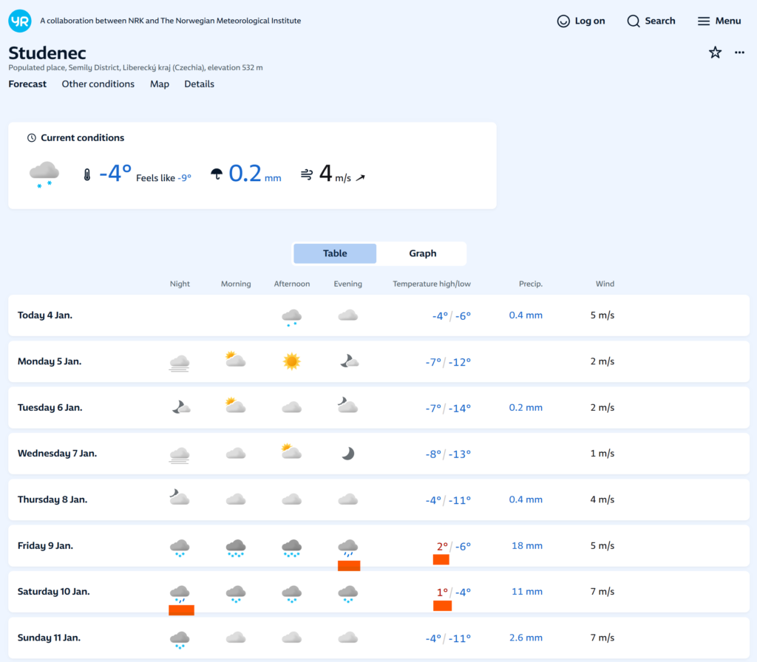Switch forecast view to Graph
This screenshot has height=662, width=757.
coord(422,253)
